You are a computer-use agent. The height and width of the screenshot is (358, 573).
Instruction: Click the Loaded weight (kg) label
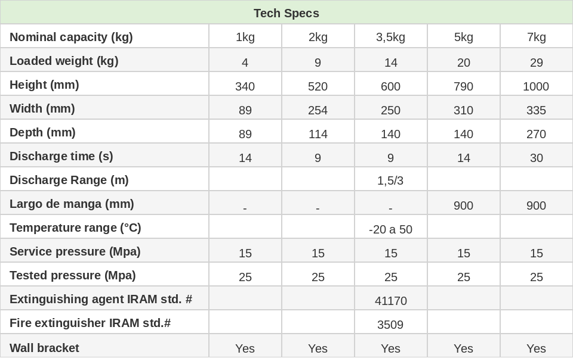64,61
